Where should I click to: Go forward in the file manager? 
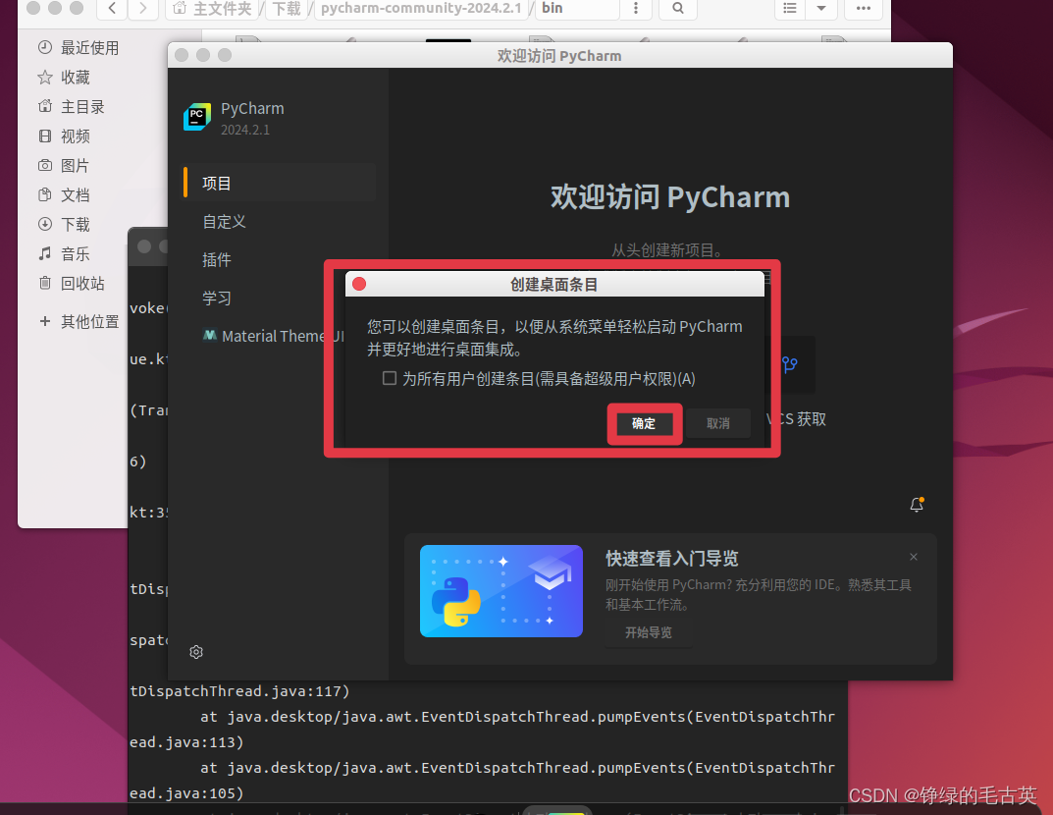click(142, 8)
